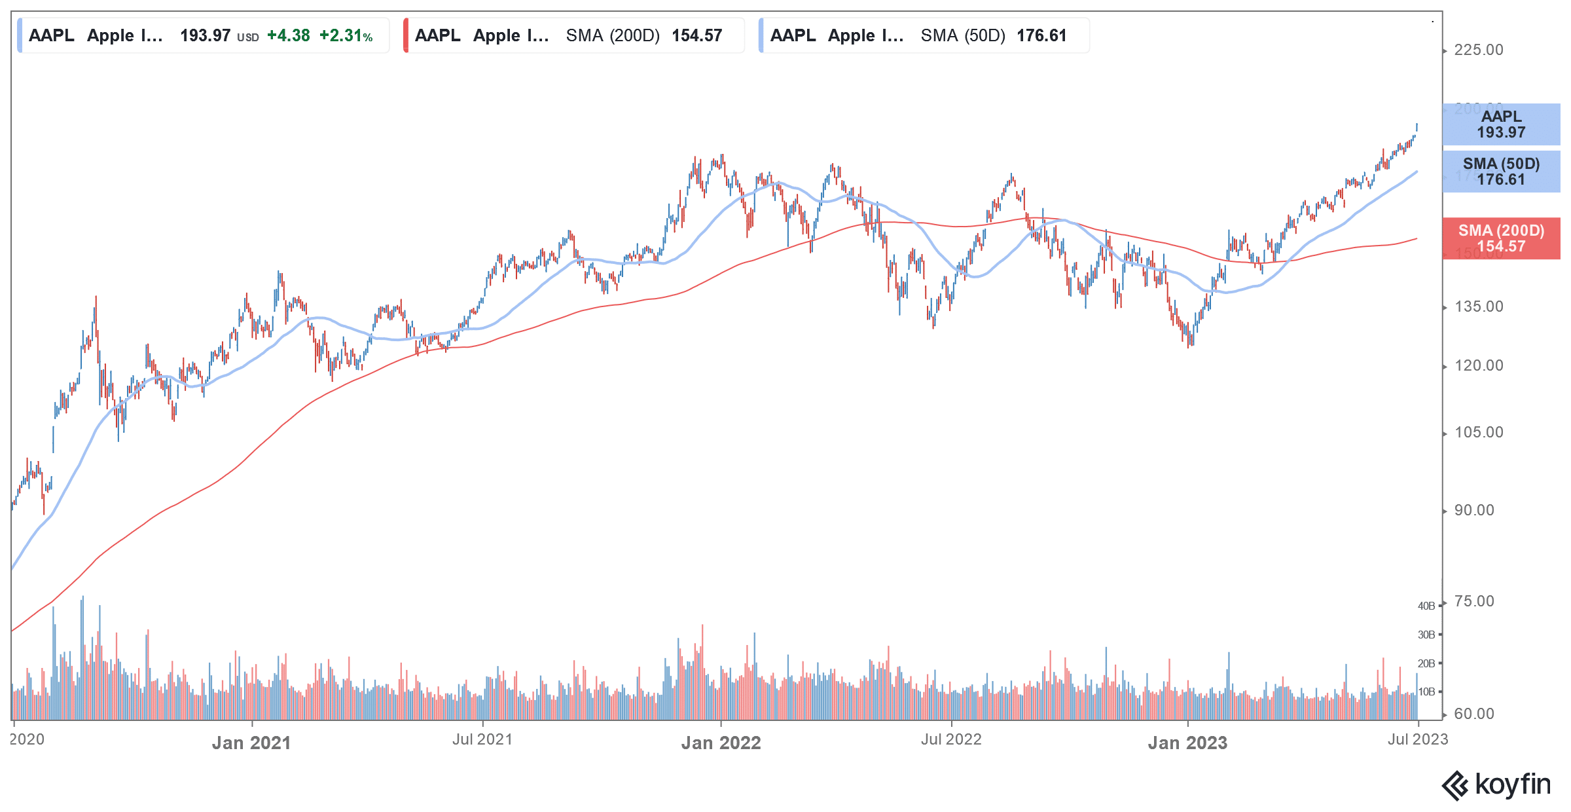
Task: Click the +2.31% change value
Action: click(x=346, y=35)
